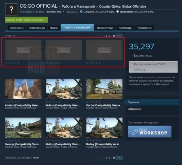Open 'Cache [Compatibility Versio...' title
This screenshot has width=182, height=165.
(x=104, y=105)
